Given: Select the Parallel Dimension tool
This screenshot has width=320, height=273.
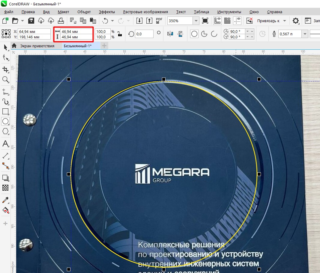Looking at the screenshot, I should coord(5,156).
